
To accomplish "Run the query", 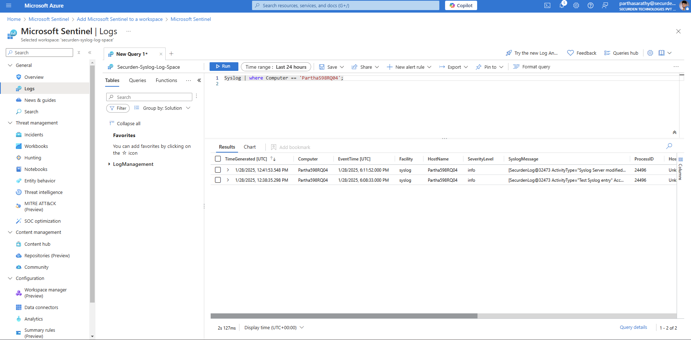I will [224, 66].
